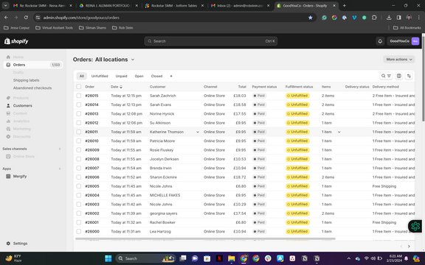This screenshot has height=265, width=425.
Task: Open Netflix from the taskbar
Action: (x=219, y=258)
